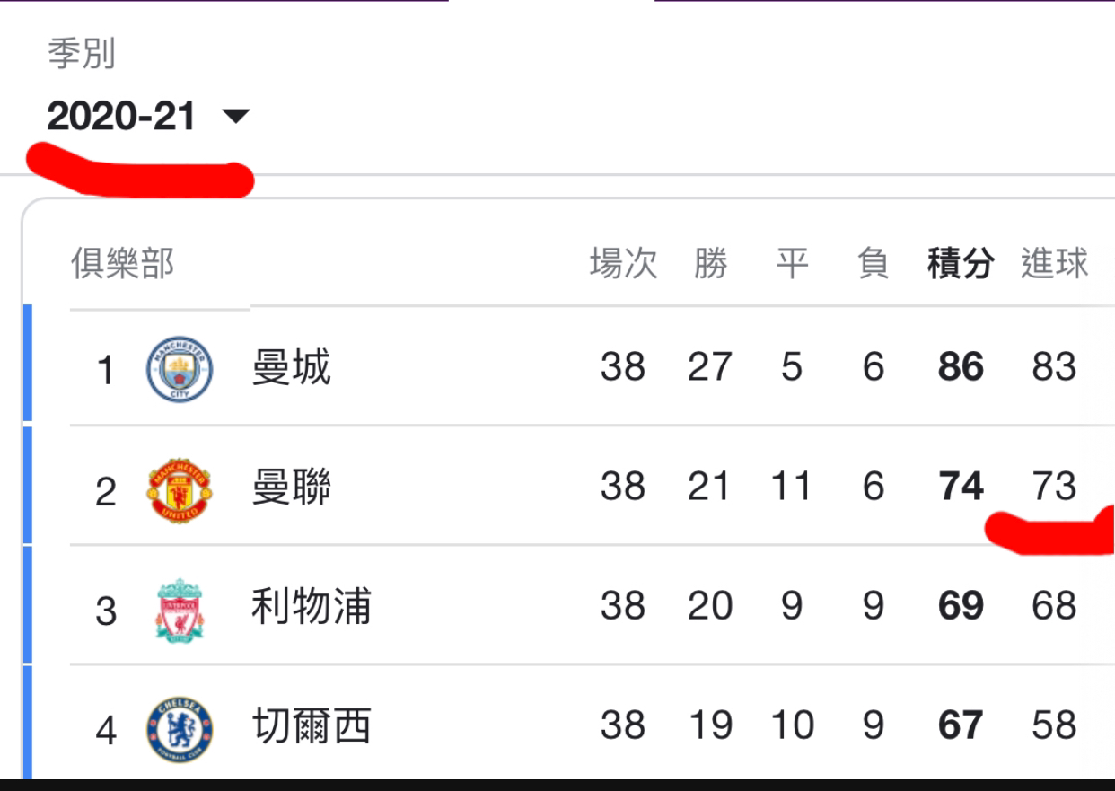The height and width of the screenshot is (791, 1115).
Task: Click the Chelsea club crest
Action: (x=180, y=730)
